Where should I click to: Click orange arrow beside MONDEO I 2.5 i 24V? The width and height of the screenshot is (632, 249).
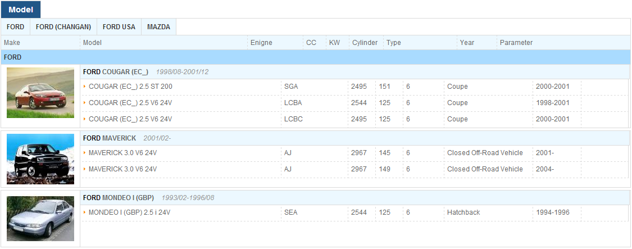click(85, 212)
